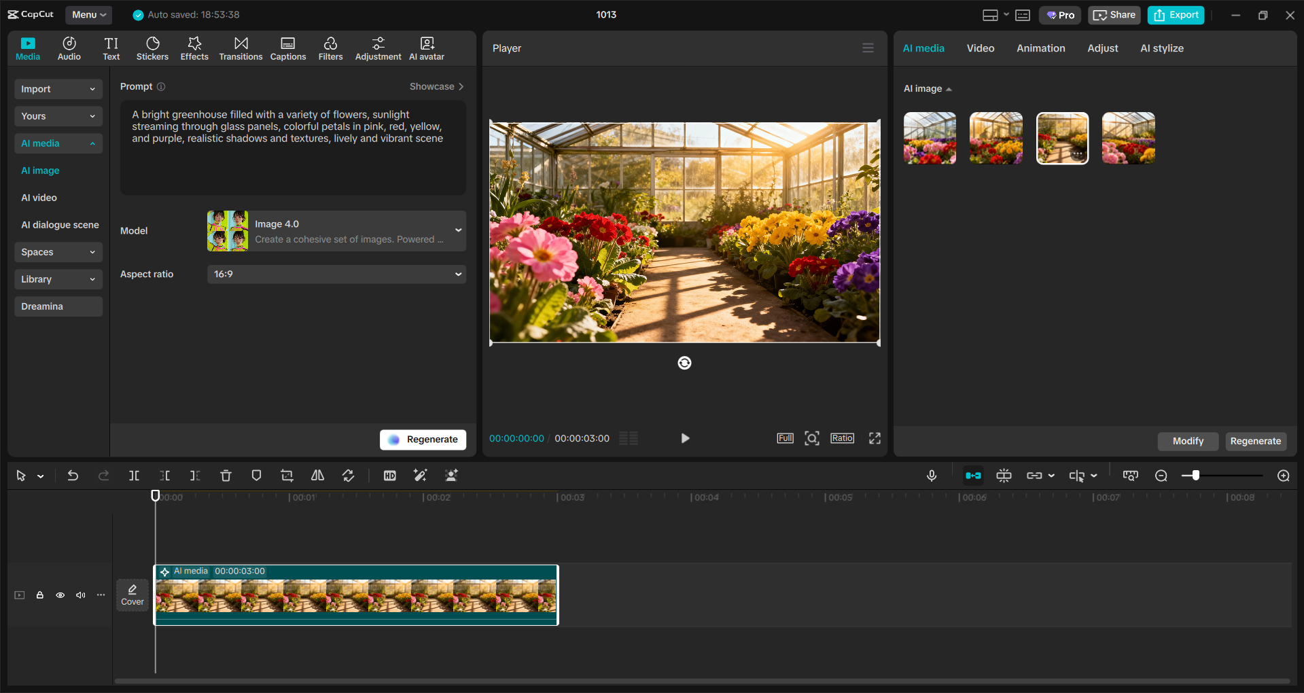Expand the Import options
Image resolution: width=1304 pixels, height=693 pixels.
[58, 89]
